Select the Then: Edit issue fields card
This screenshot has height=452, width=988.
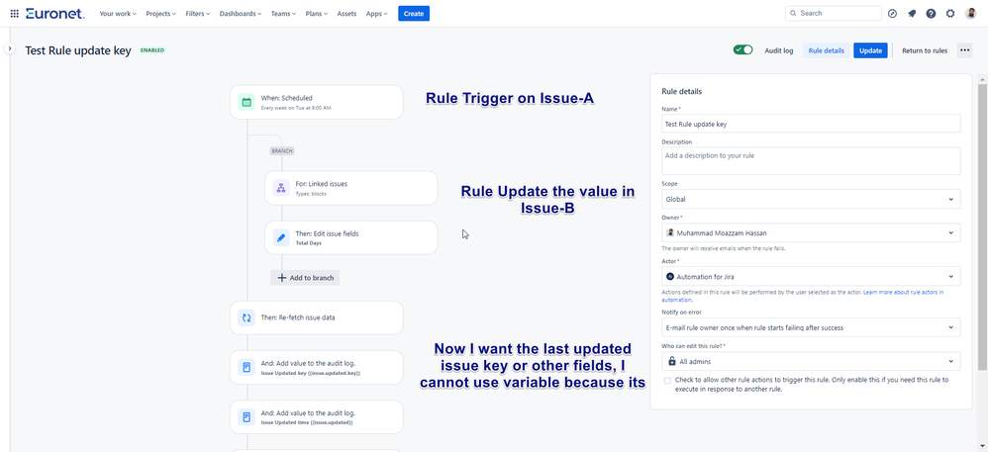pos(351,237)
